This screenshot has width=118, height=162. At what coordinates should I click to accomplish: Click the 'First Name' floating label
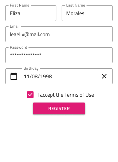coord(20,5)
